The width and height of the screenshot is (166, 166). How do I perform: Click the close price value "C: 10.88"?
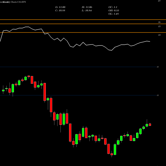60,11
